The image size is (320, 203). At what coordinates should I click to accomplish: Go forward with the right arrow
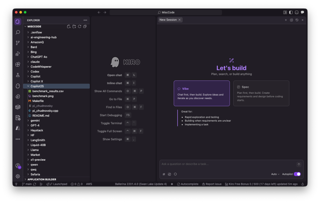105,13
